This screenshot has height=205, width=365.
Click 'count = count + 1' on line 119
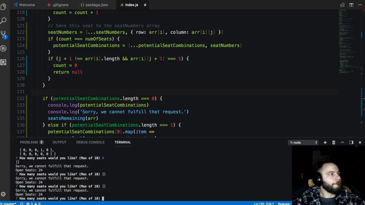[x=76, y=12]
